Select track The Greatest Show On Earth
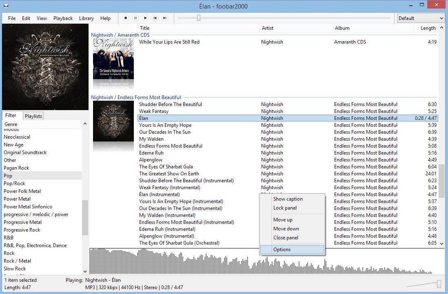Viewport: 448px width, 294px height. [x=288, y=174]
